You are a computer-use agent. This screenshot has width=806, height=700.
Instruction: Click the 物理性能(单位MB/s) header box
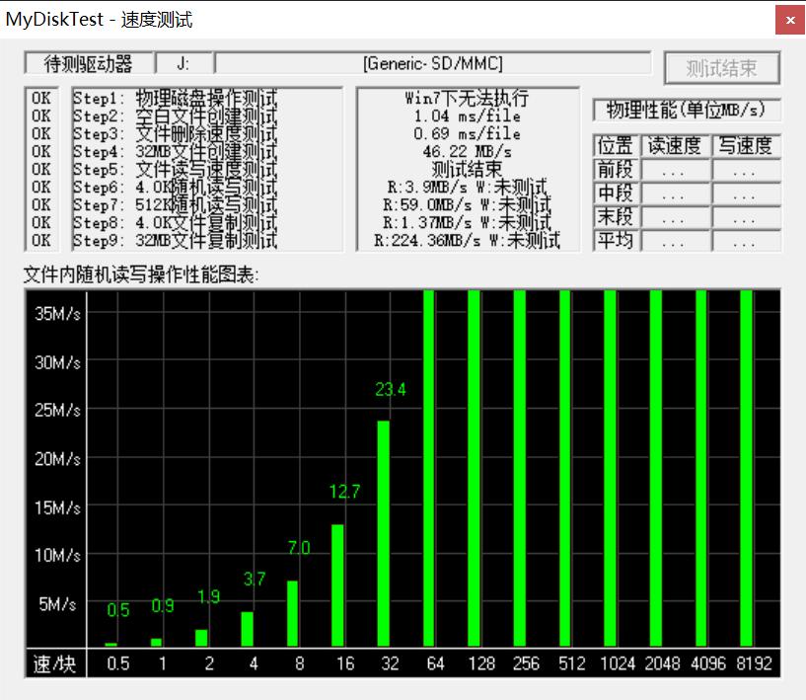click(x=686, y=110)
